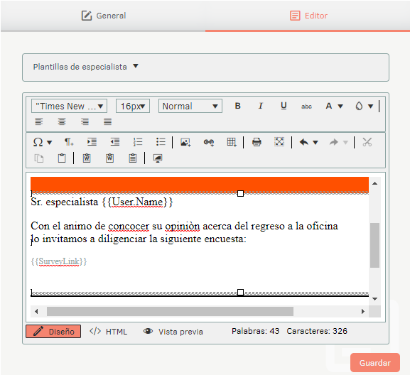
Task: Toggle Italic formatting
Action: click(261, 106)
